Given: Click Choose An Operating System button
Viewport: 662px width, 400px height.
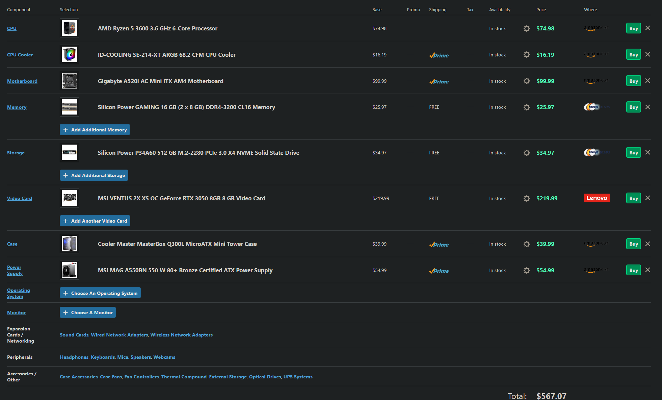Looking at the screenshot, I should point(100,293).
